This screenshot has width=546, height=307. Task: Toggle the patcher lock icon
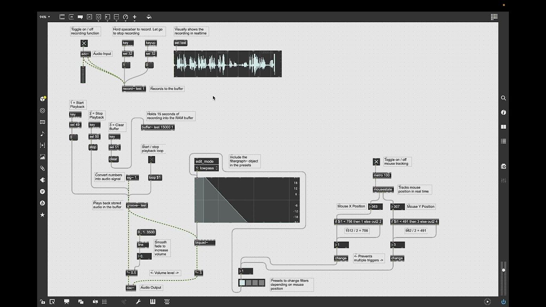pos(42,301)
